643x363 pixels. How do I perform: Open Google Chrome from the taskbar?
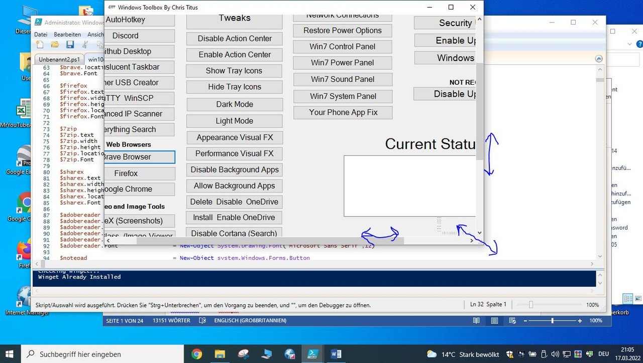coord(196,354)
